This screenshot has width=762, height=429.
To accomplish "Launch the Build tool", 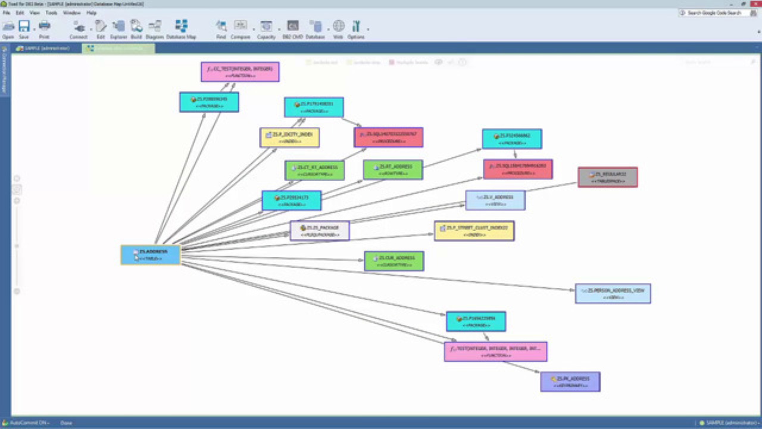I will [136, 29].
